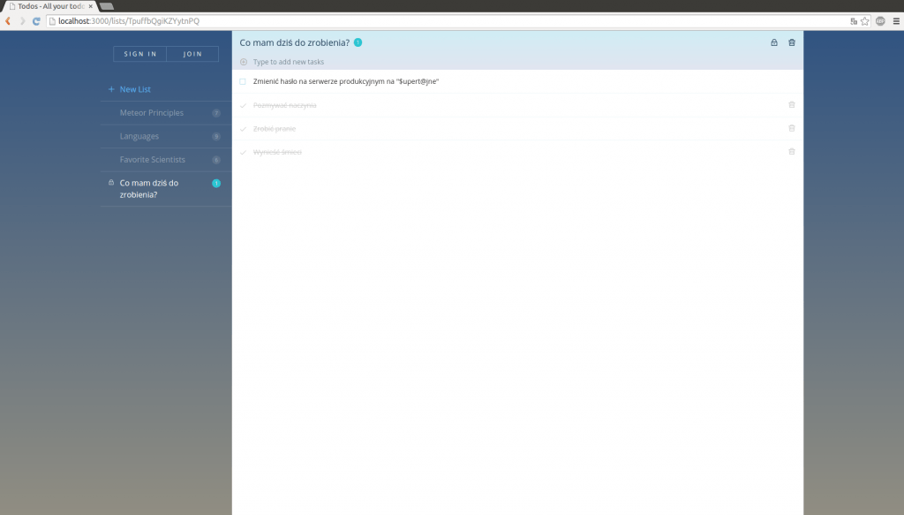Viewport: 904px width, 515px height.
Task: Uncheck the completed "Zrobić pranie" task
Action: [244, 128]
